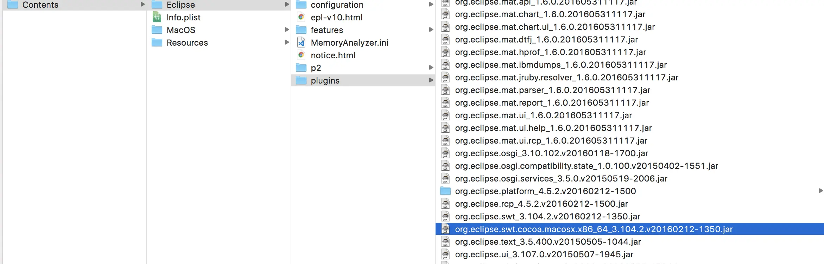Screen dimensions: 824x264
Task: Click the jar icon of org.eclipse.mat.hprof
Action: [445, 52]
